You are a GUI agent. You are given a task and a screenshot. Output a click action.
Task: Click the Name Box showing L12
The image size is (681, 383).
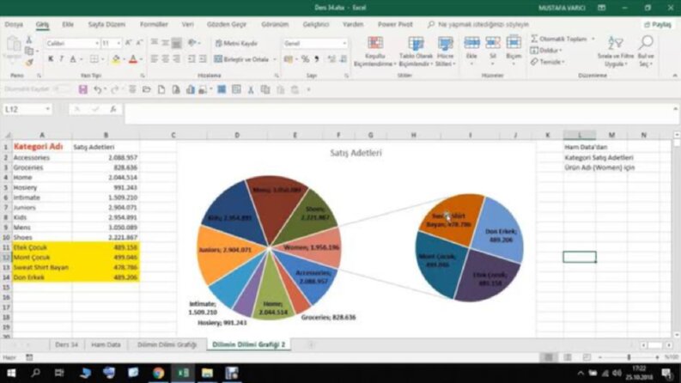(27, 109)
